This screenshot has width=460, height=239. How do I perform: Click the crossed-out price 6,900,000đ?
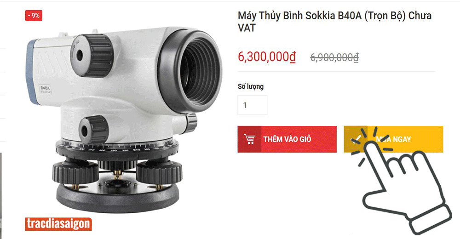(334, 57)
